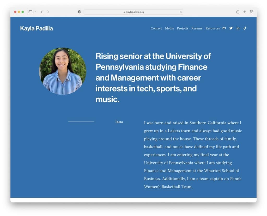Reload the page with refresh icon
This screenshot has width=267, height=216.
(x=181, y=12)
